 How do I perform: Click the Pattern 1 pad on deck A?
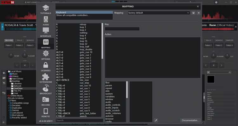click(x=9, y=45)
